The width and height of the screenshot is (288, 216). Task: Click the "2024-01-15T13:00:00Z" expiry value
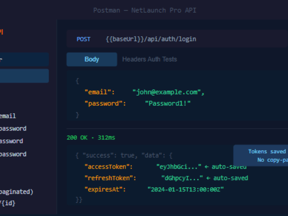pyautogui.click(x=186, y=190)
